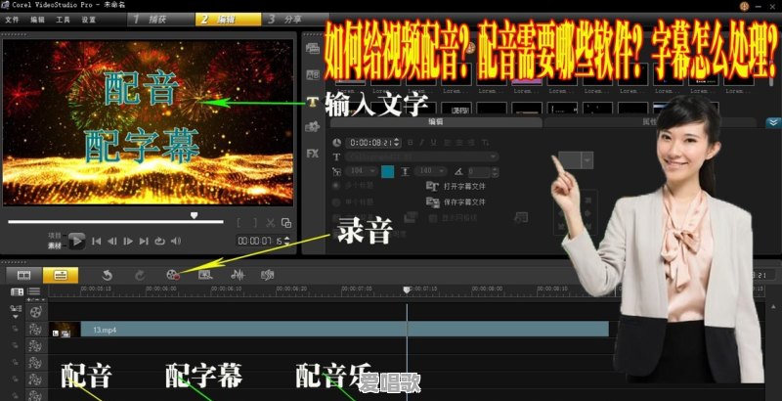This screenshot has width=782, height=401.
Task: Click the timeline playhead marker
Action: tap(407, 290)
